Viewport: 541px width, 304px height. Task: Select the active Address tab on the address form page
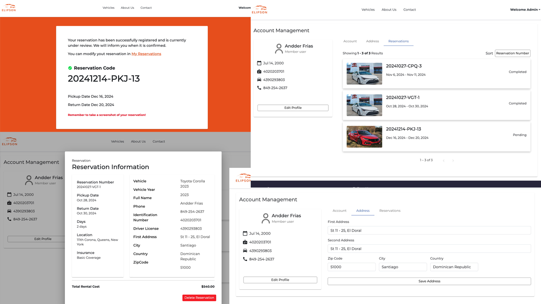(363, 211)
